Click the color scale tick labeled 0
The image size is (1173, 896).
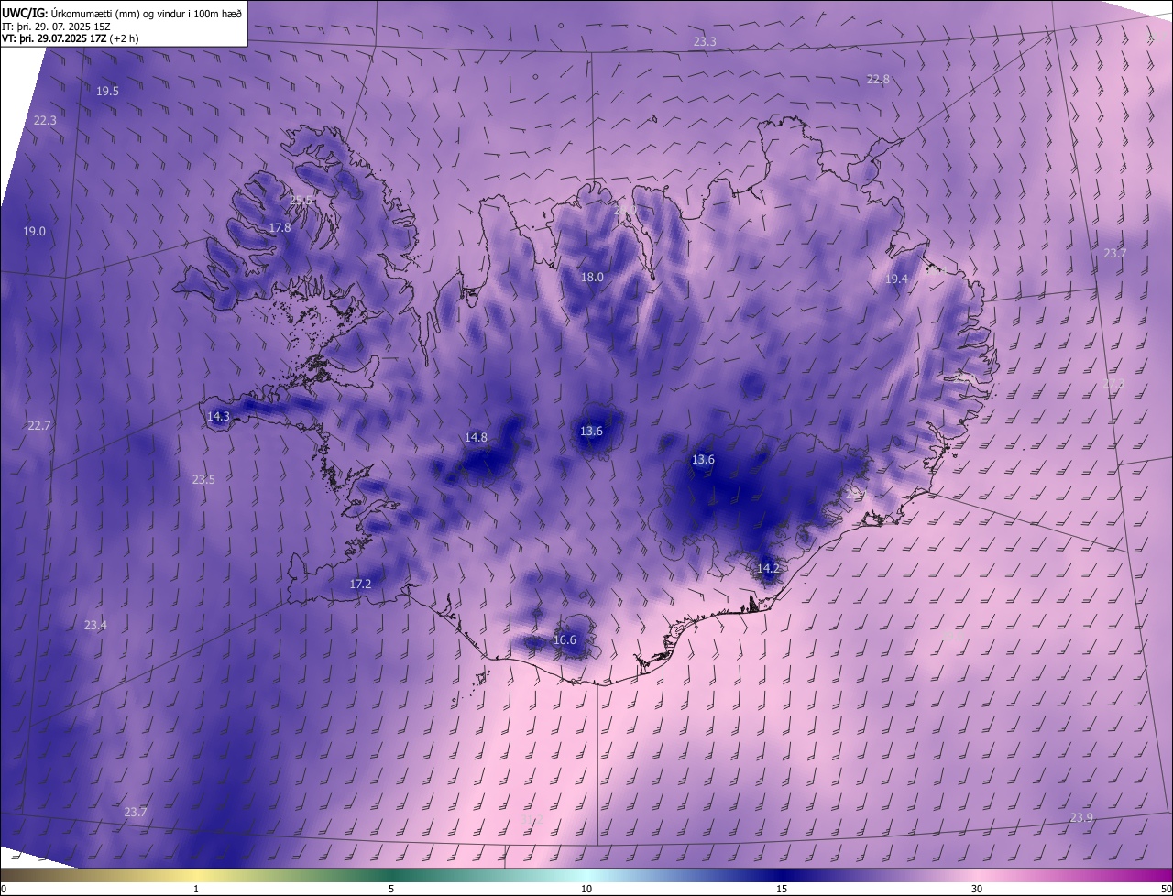pos(4,889)
